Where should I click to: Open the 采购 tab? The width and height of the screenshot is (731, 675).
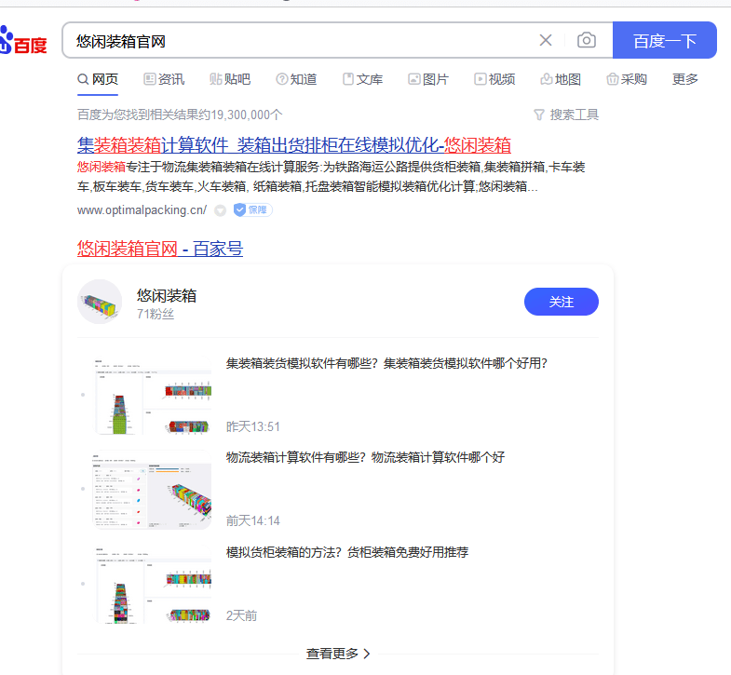(627, 79)
